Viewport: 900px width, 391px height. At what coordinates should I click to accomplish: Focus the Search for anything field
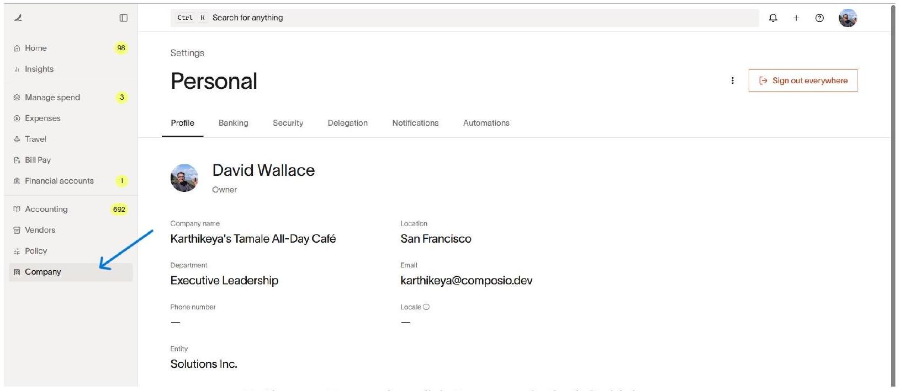pos(465,18)
